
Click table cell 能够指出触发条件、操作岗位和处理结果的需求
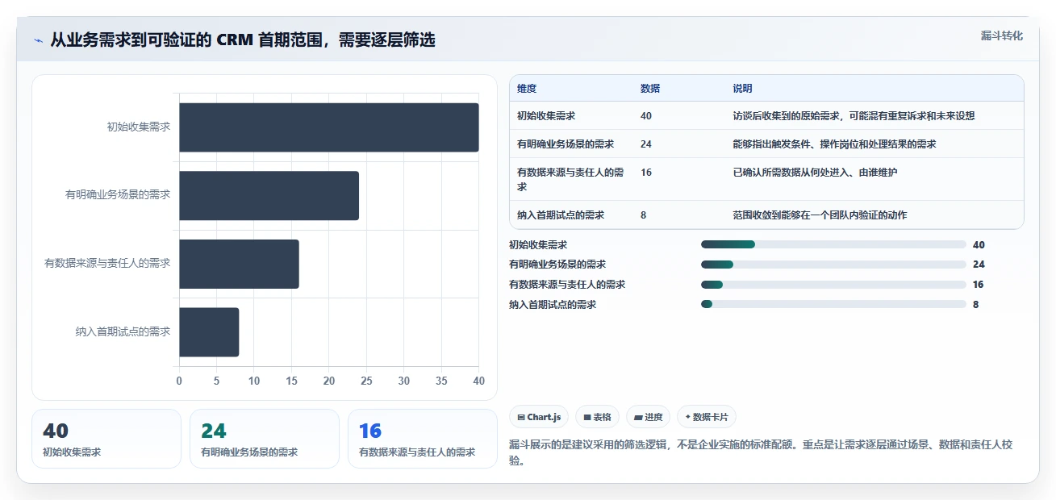(834, 144)
